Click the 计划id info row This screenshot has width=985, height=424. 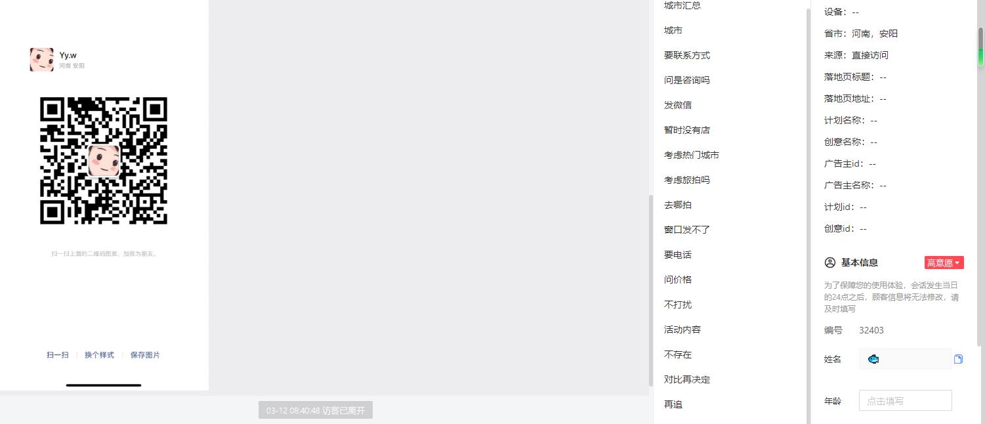click(x=845, y=207)
